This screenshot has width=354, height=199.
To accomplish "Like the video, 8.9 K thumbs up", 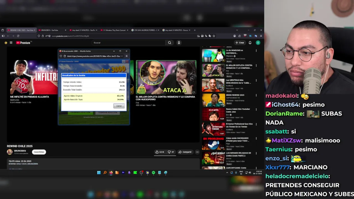I will [x=160, y=152].
